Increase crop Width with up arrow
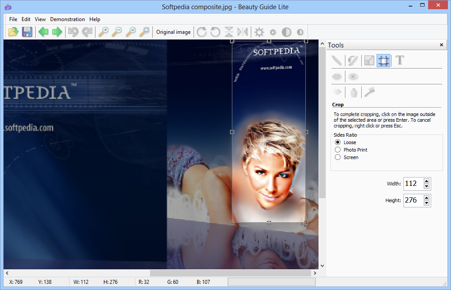 point(426,181)
